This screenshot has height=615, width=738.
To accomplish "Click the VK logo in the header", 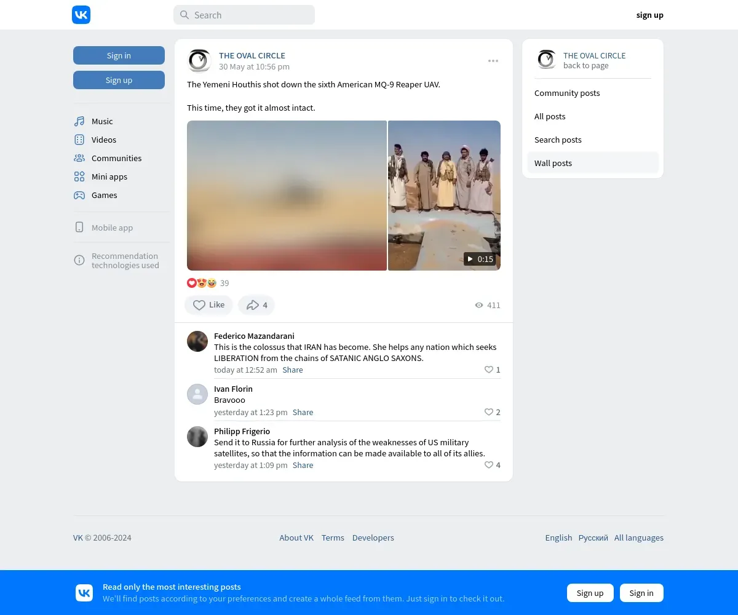I will pyautogui.click(x=81, y=15).
